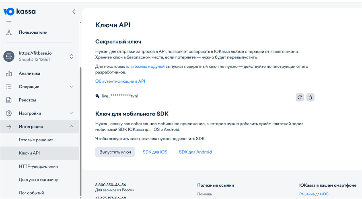
Task: Click the key icon next to live_ key
Action: coord(97,96)
